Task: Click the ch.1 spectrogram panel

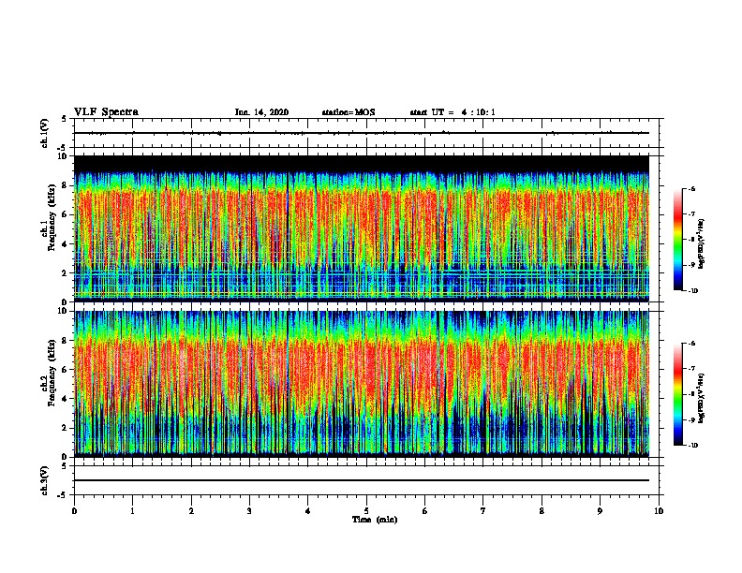Action: (362, 228)
